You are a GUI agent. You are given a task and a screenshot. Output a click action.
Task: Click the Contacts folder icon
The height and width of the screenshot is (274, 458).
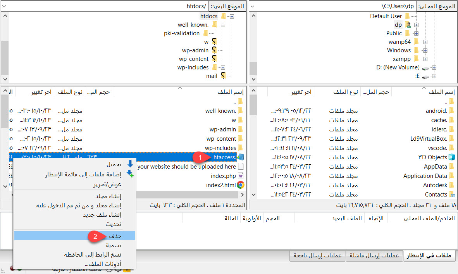click(x=452, y=194)
